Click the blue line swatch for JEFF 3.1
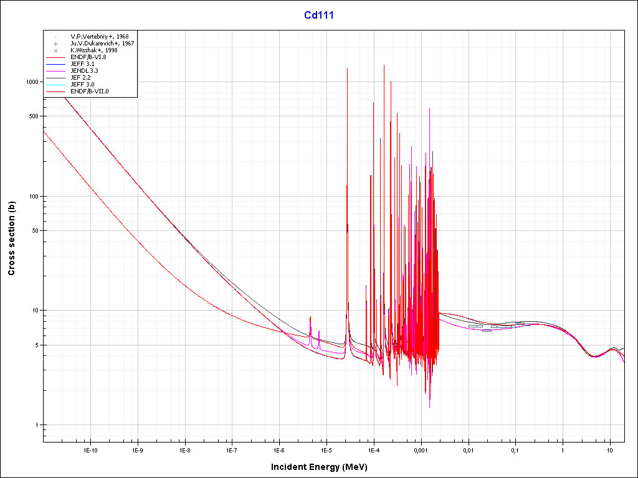The height and width of the screenshot is (478, 638). 55,64
